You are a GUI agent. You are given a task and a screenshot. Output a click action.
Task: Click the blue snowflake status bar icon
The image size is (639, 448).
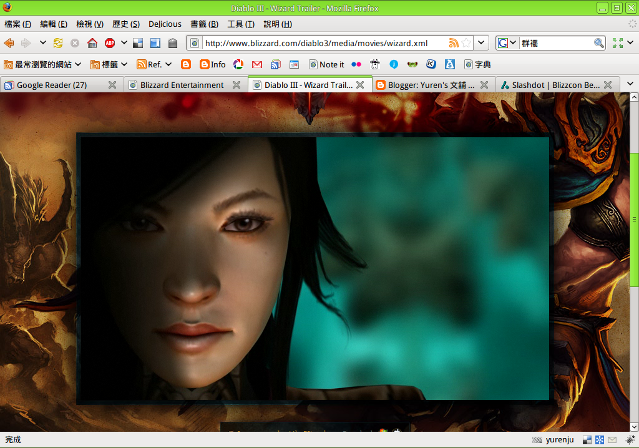tap(600, 440)
